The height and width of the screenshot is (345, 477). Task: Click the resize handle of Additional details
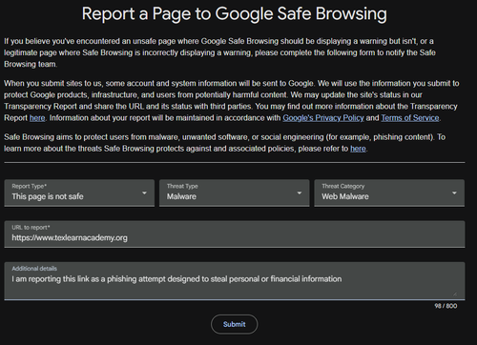455,294
